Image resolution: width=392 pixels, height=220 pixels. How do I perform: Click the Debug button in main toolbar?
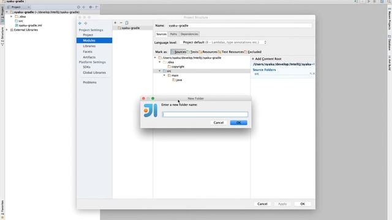point(374,1)
